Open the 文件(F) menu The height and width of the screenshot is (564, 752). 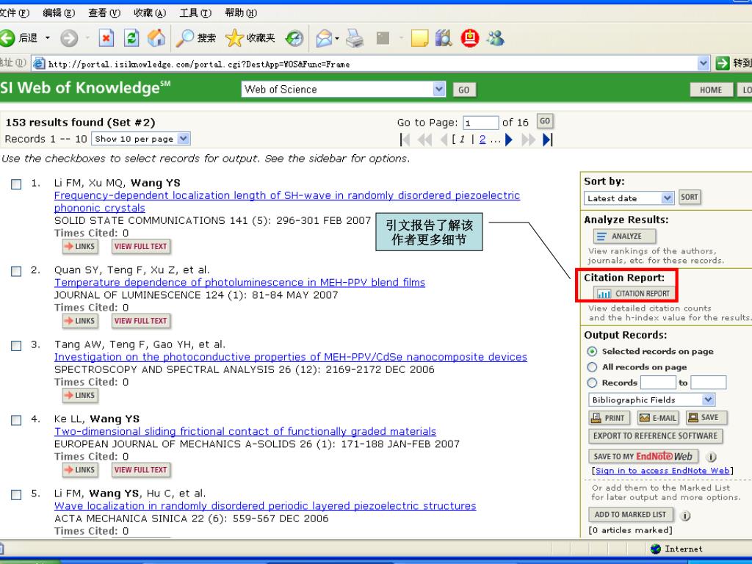(15, 13)
